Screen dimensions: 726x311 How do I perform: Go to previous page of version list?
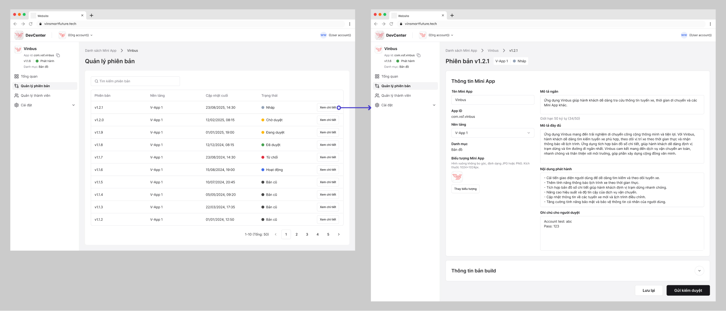pos(276,234)
